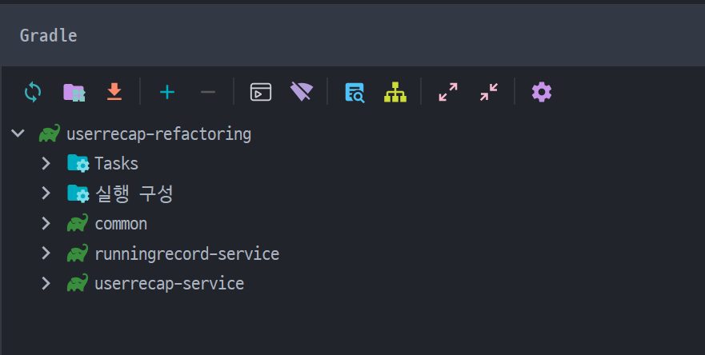The image size is (705, 355).
Task: Expand the Tasks folder
Action: coord(46,164)
